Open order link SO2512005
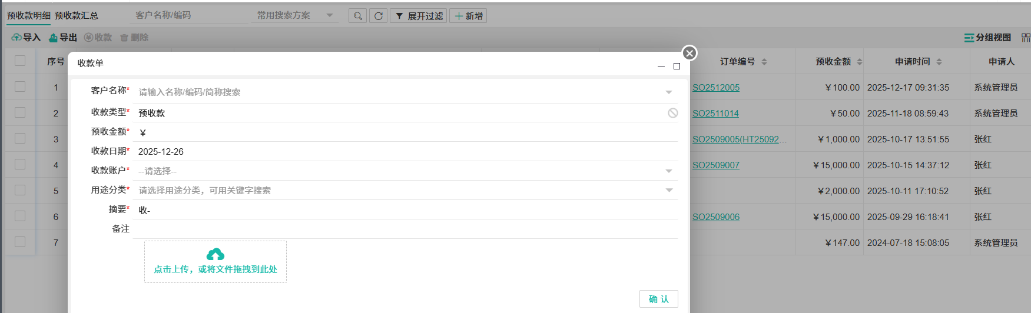 715,88
